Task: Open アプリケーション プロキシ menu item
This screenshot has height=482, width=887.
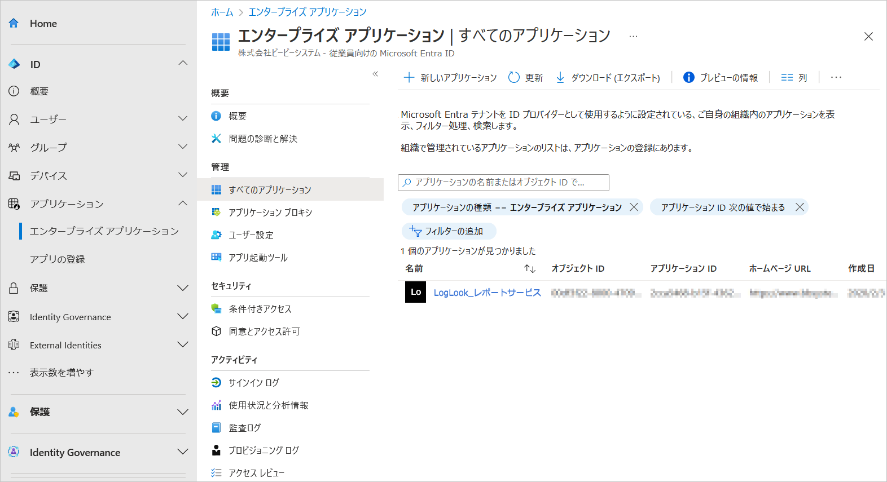Action: 270,213
